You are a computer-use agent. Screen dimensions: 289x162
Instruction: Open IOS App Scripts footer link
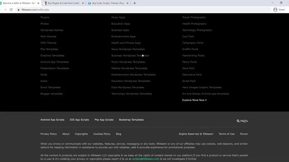tap(79, 120)
